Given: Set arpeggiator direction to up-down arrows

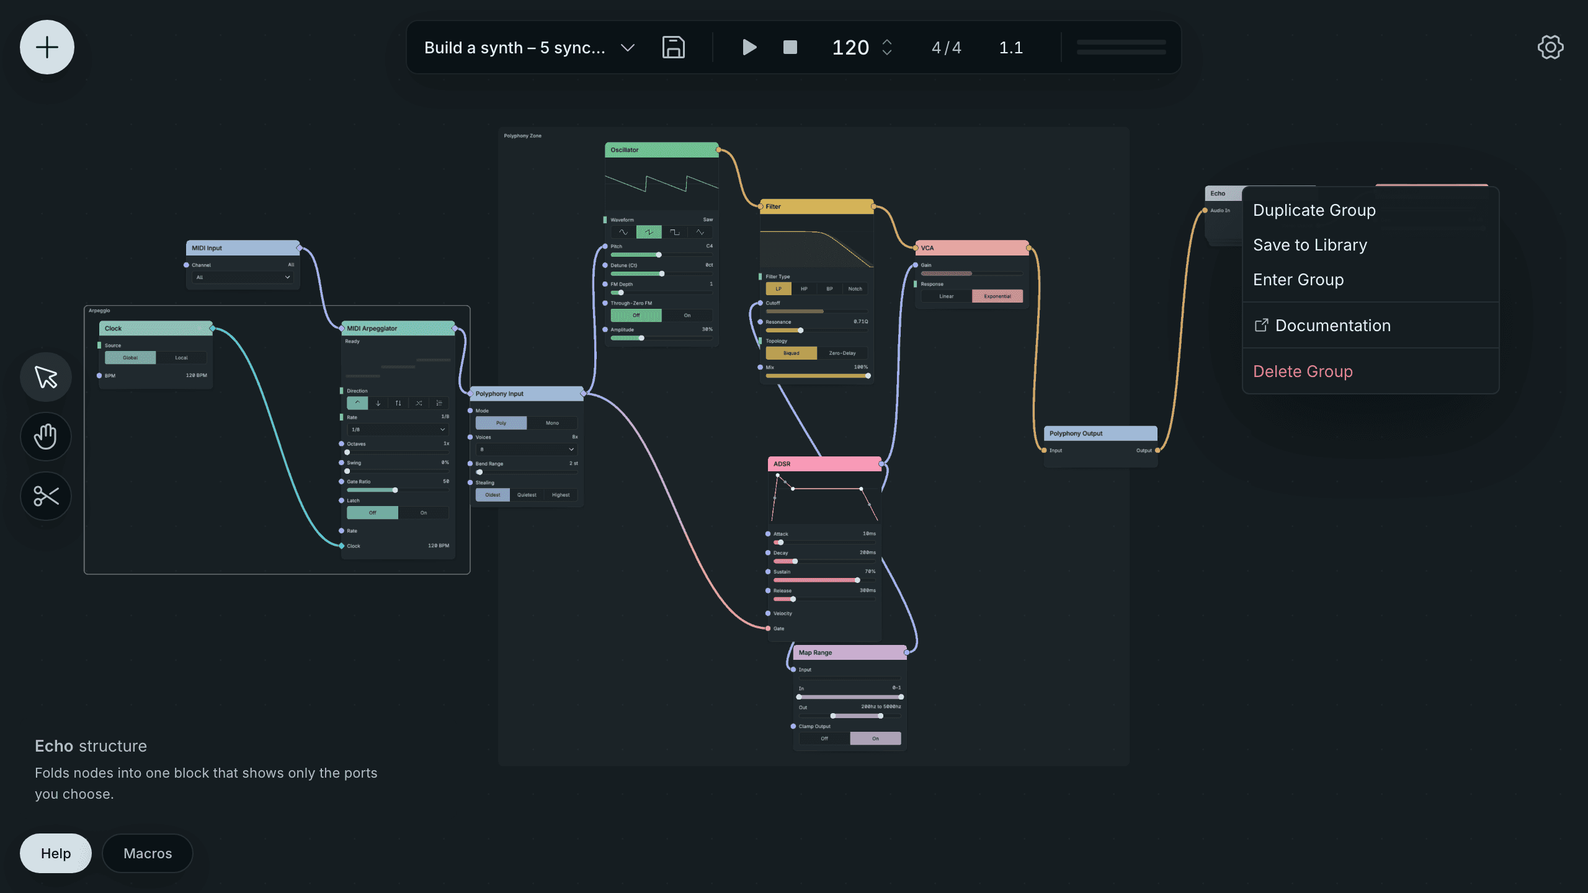Looking at the screenshot, I should tap(398, 403).
